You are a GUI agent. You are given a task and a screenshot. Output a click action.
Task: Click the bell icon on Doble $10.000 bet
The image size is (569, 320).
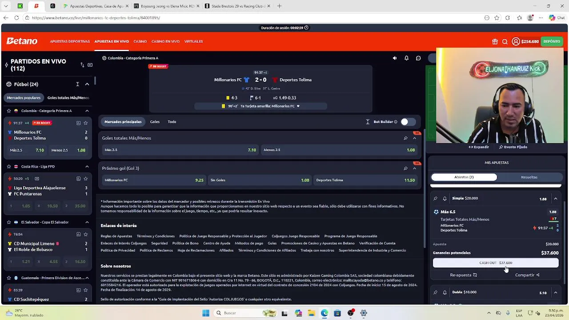pyautogui.click(x=445, y=292)
